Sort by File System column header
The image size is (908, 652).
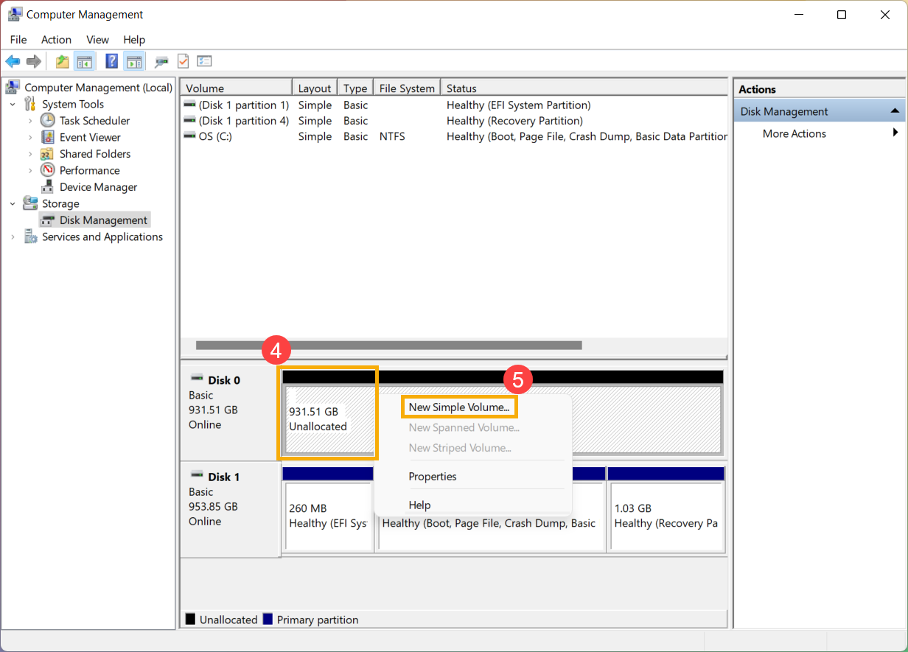pos(406,88)
